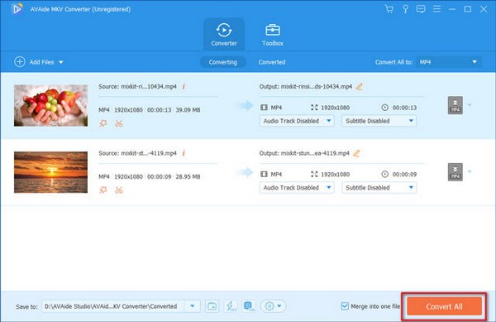This screenshot has height=322, width=496.
Task: Expand the Save to path dropdown
Action: click(x=193, y=306)
